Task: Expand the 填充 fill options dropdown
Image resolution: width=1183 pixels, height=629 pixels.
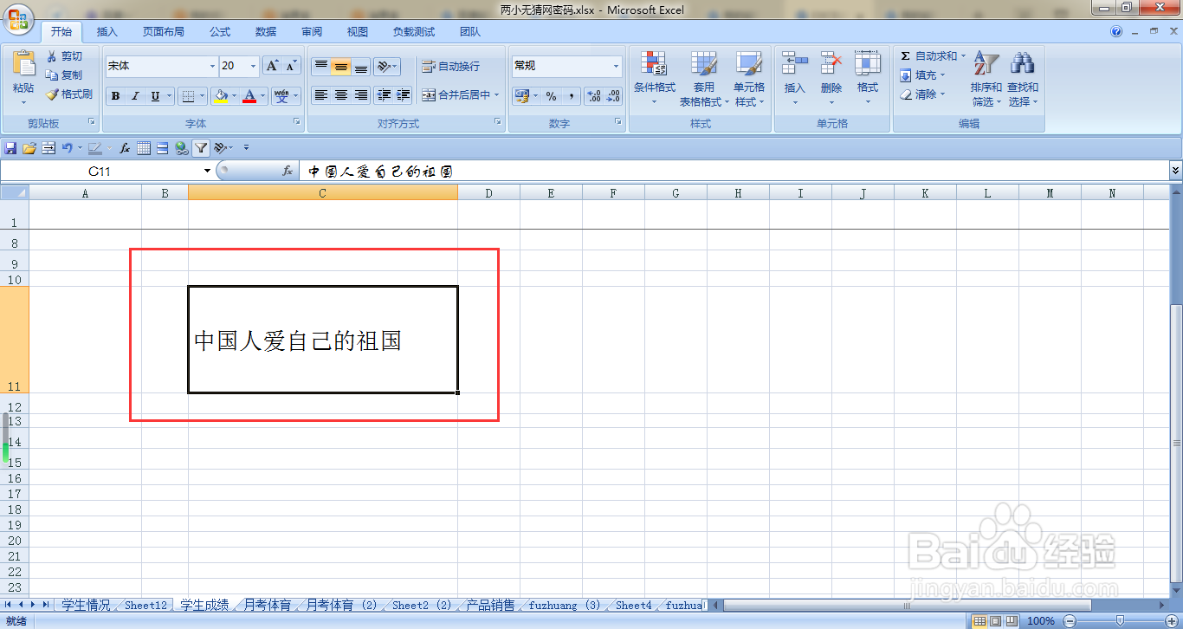Action: click(941, 75)
